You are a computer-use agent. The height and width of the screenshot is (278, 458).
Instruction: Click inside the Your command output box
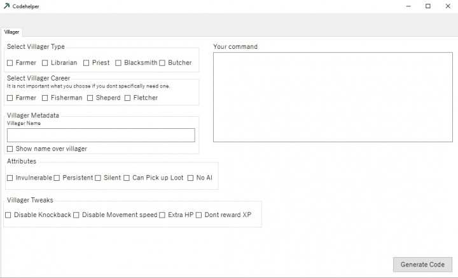tap(333, 96)
